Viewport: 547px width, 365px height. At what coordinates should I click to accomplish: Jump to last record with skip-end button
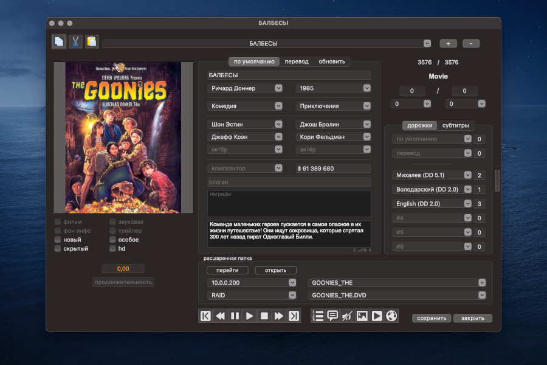point(294,316)
